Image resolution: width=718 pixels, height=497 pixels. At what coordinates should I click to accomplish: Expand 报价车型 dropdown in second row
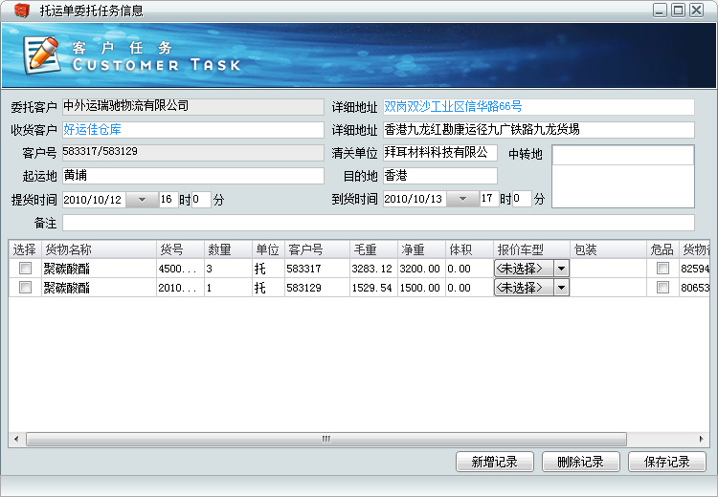(561, 288)
